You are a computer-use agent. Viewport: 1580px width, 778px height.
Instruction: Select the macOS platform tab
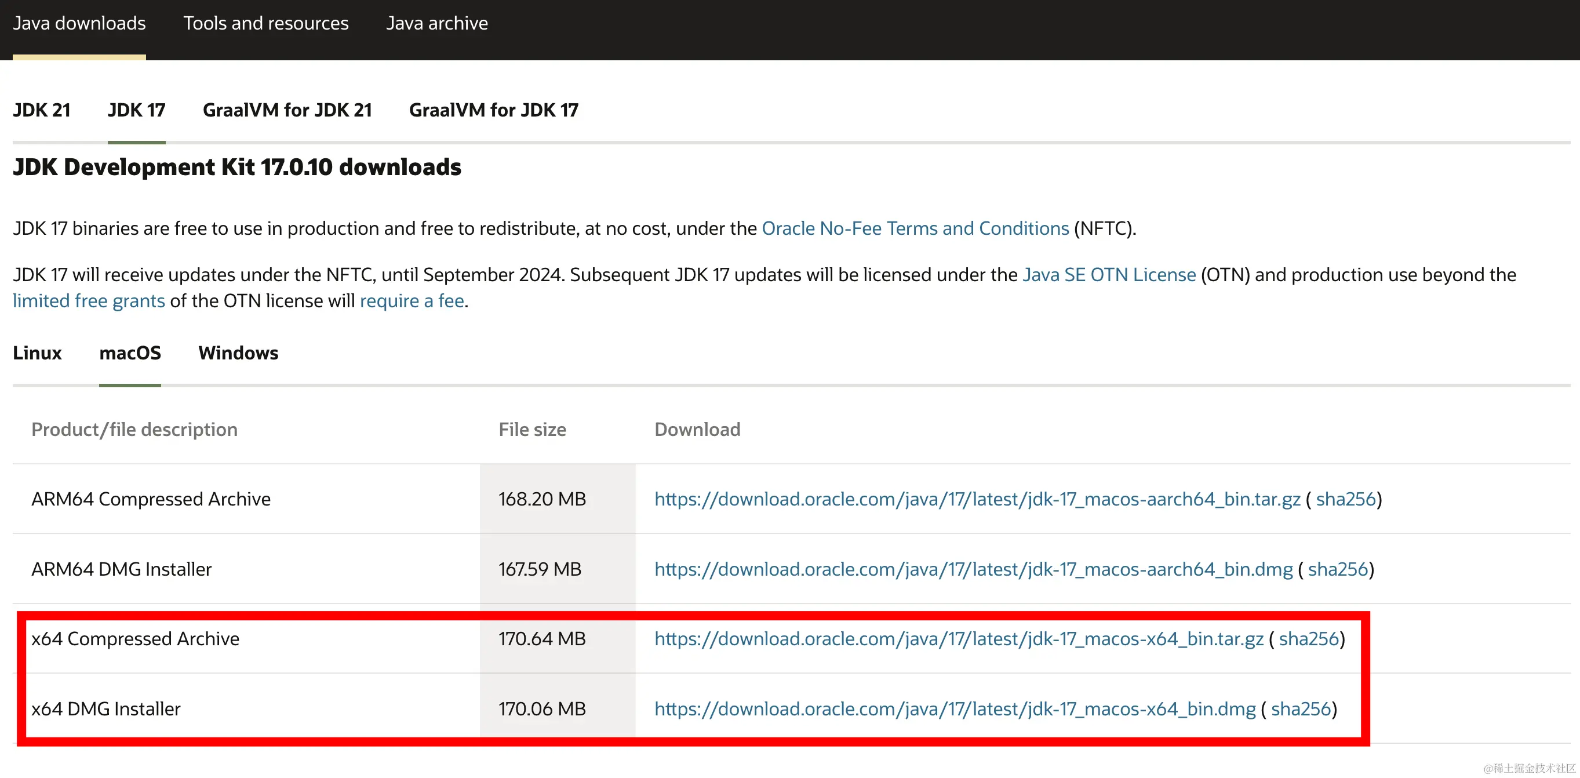coord(130,353)
